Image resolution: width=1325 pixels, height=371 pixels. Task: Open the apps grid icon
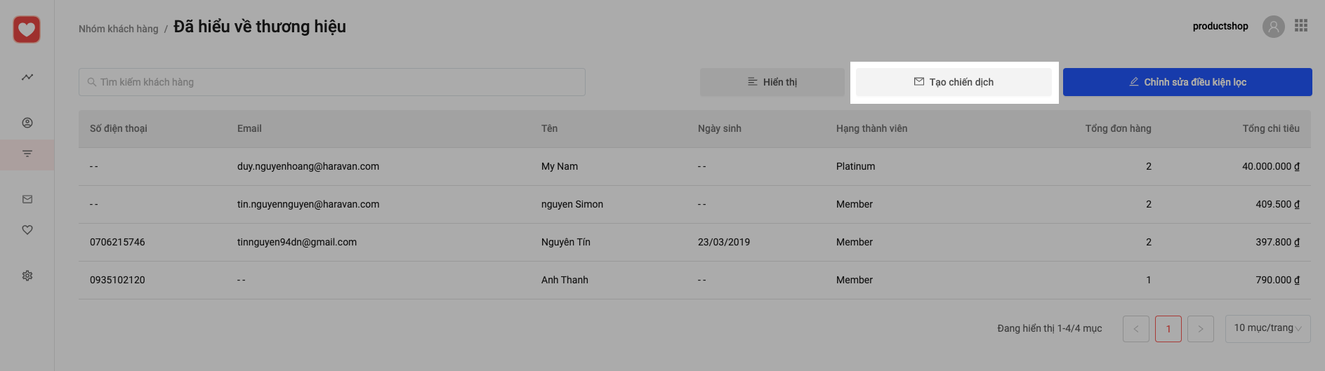click(1301, 25)
